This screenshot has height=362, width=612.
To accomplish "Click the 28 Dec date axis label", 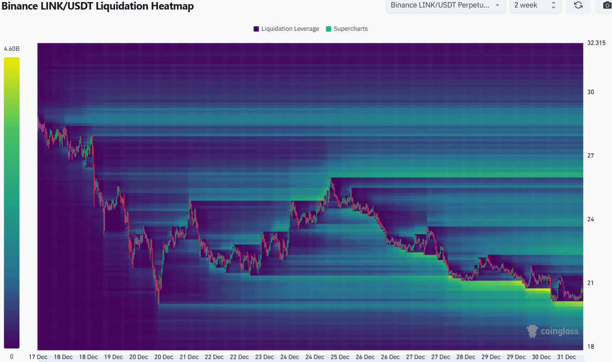I will 466,357.
